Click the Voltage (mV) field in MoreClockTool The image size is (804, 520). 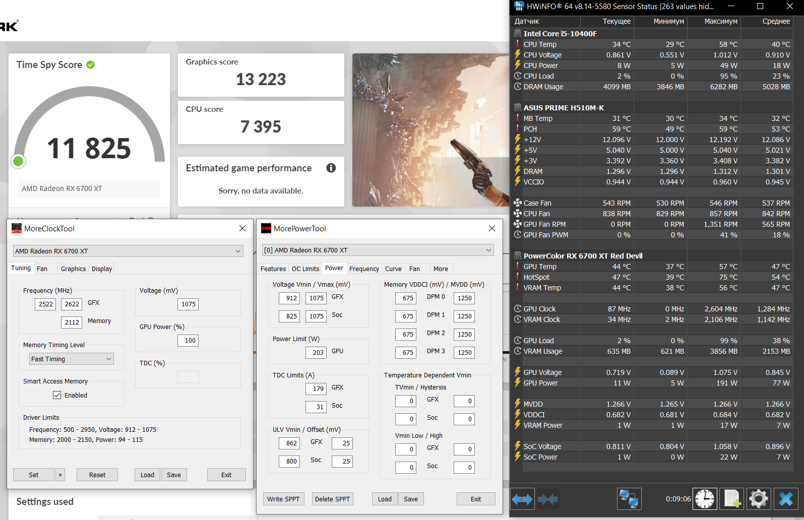coord(188,304)
